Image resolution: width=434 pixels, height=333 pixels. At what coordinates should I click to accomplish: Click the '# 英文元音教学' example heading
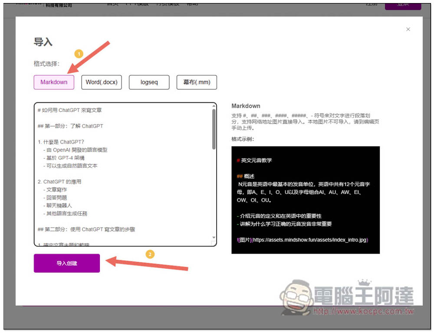pos(254,160)
